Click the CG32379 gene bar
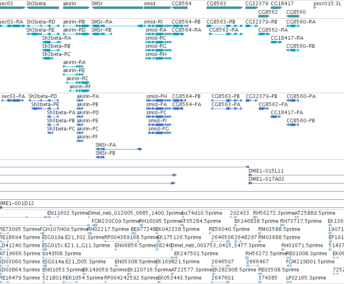Screen dimensions: 344x284 [x=252, y=8]
